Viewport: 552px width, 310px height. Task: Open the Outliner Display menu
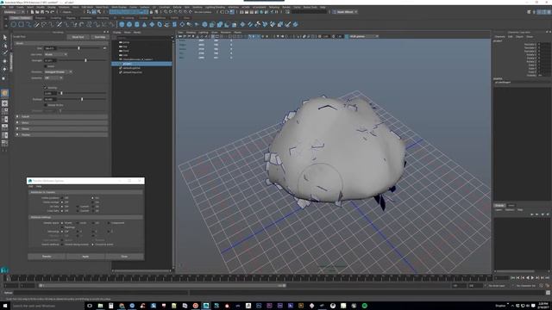pos(117,33)
